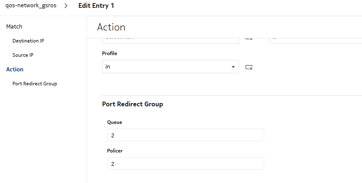Click the Port Redirect Group section heading
Viewport: 362px width, 183px height.
(133, 104)
